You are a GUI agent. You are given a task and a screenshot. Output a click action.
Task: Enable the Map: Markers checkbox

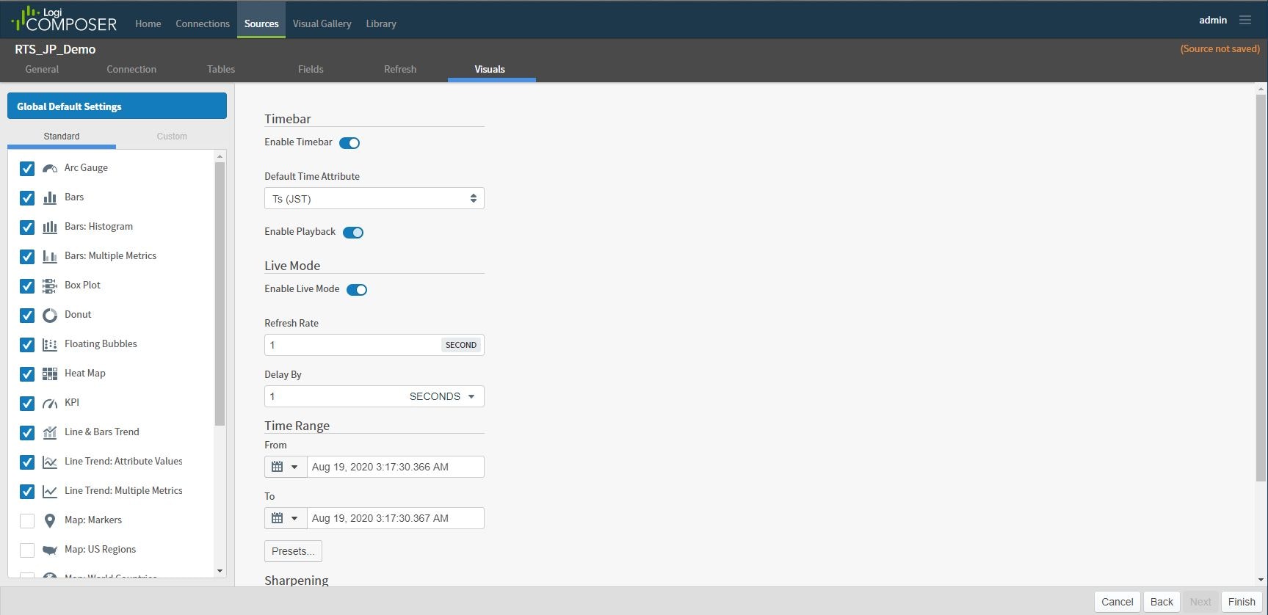click(27, 520)
